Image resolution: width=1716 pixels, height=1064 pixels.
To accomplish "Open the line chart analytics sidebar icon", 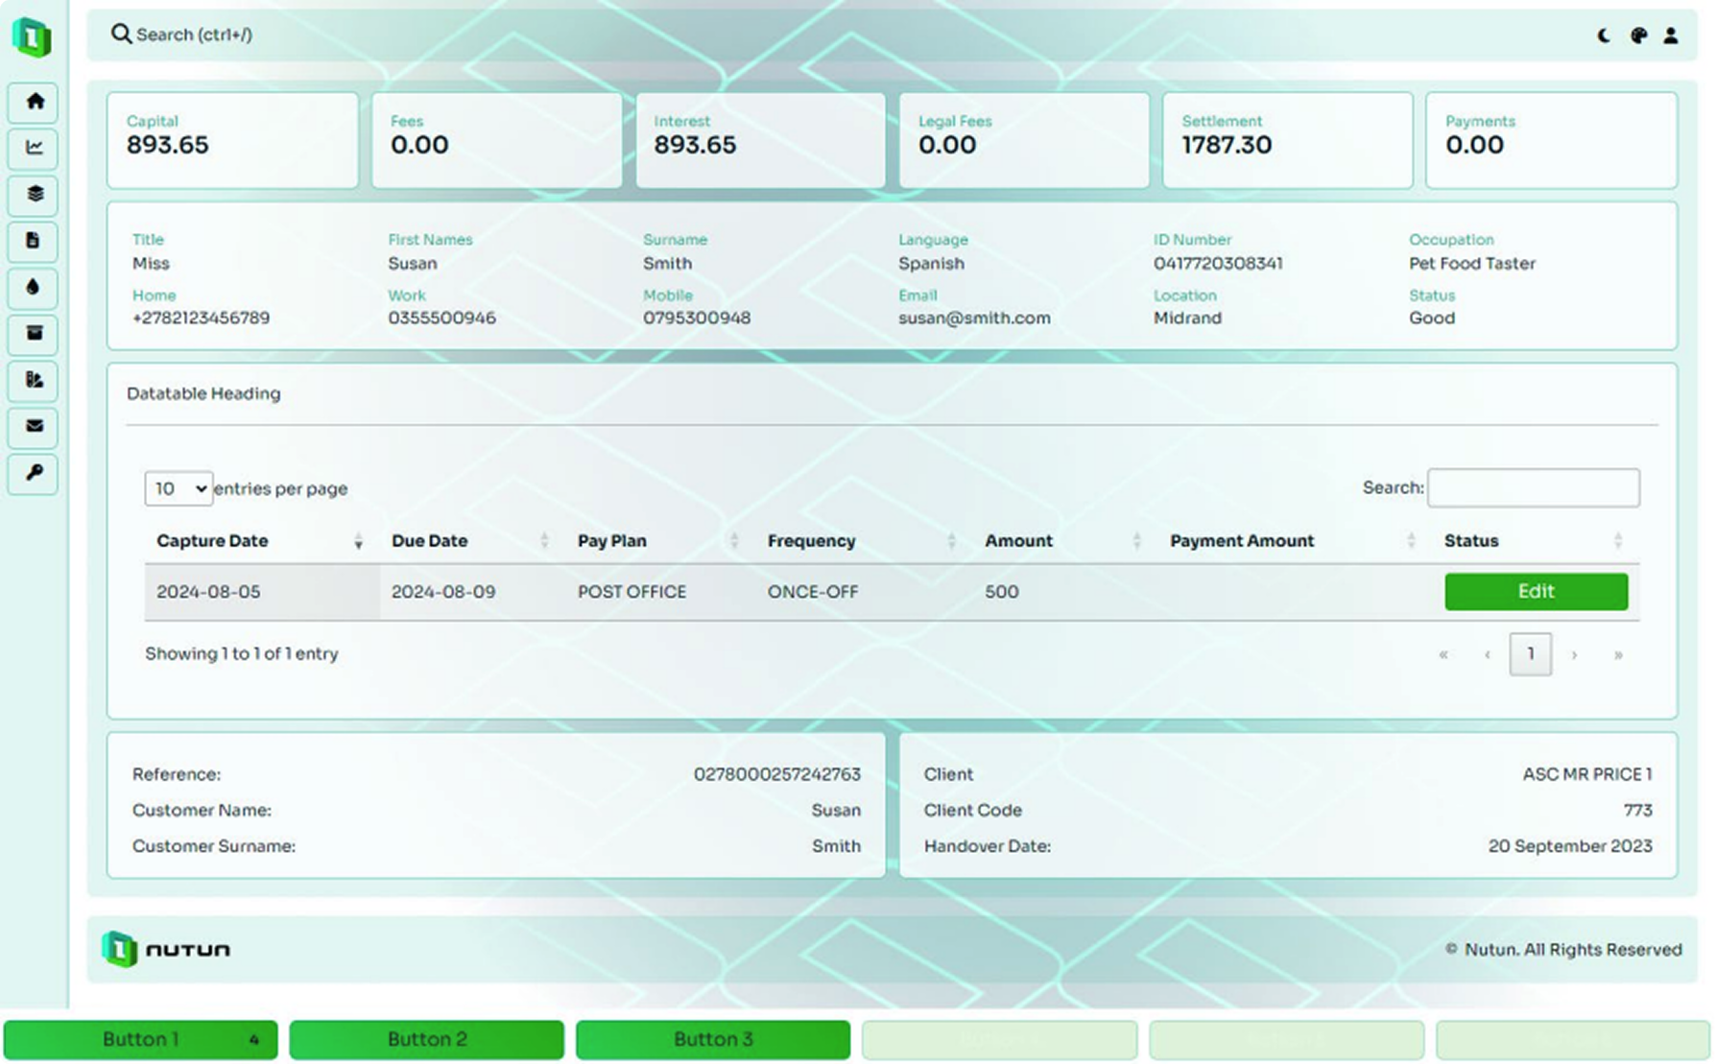I will tap(35, 148).
